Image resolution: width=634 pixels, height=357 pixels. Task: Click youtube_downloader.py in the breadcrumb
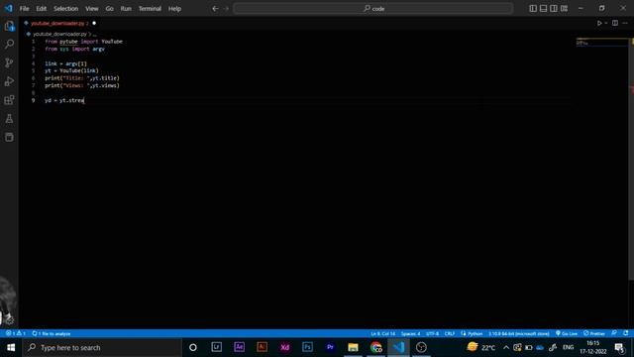[59, 34]
